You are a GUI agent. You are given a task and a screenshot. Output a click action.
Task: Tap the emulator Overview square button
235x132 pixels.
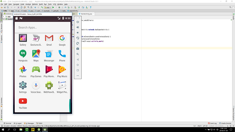point(78,70)
